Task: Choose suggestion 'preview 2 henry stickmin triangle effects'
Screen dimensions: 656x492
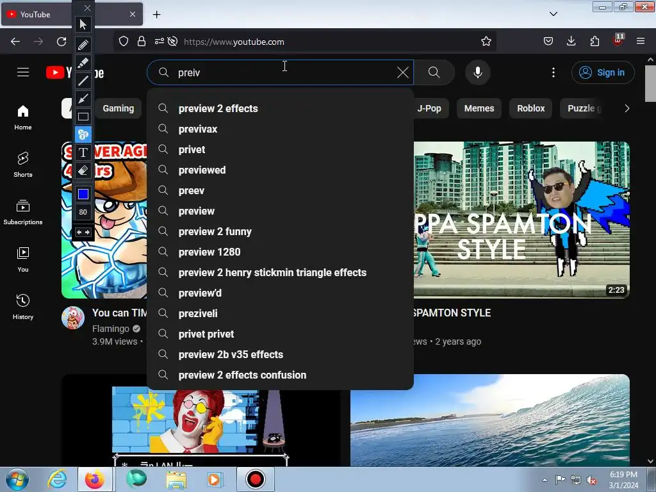Action: coord(280,272)
